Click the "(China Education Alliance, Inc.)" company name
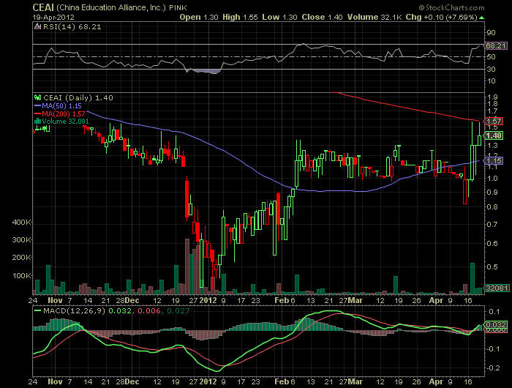Screen dimensions: 512x388 111,7
